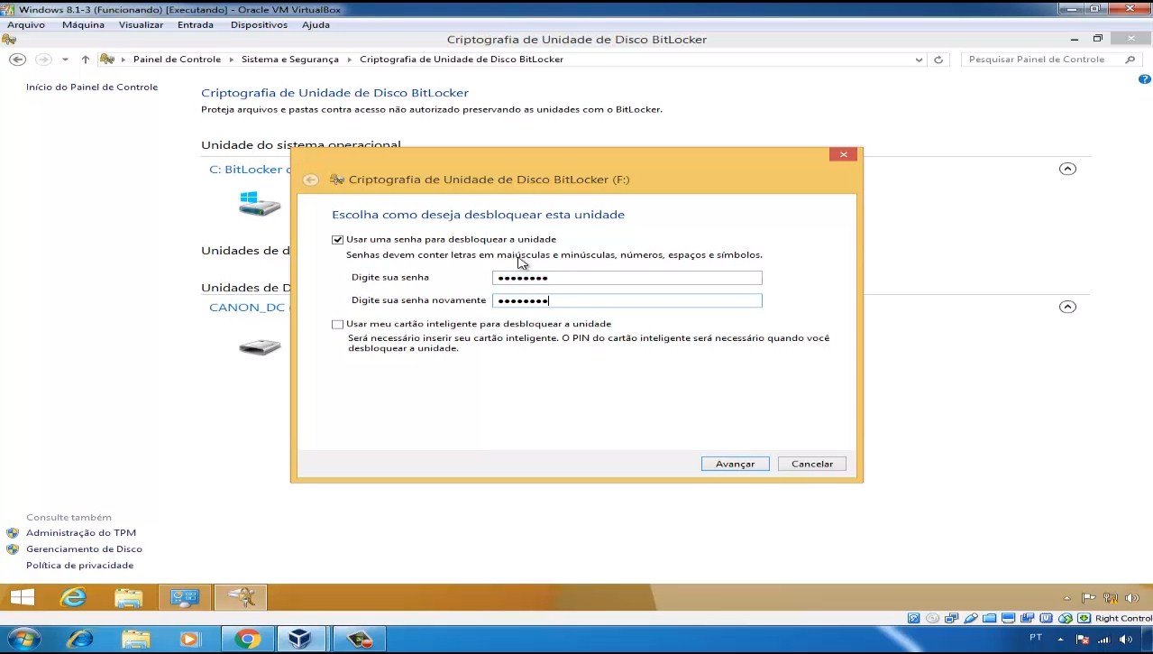Open Google Chrome from host taskbar

pyautogui.click(x=247, y=639)
